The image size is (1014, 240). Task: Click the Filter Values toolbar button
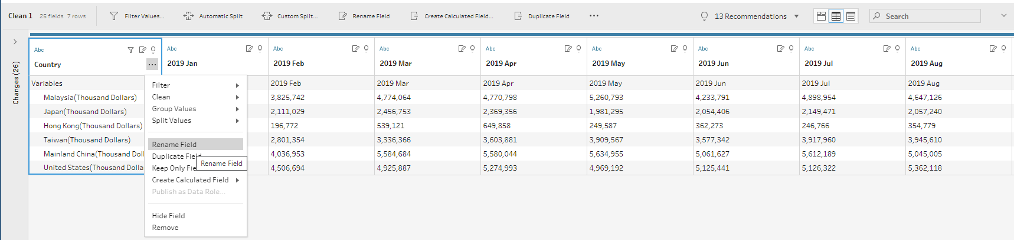click(x=137, y=16)
